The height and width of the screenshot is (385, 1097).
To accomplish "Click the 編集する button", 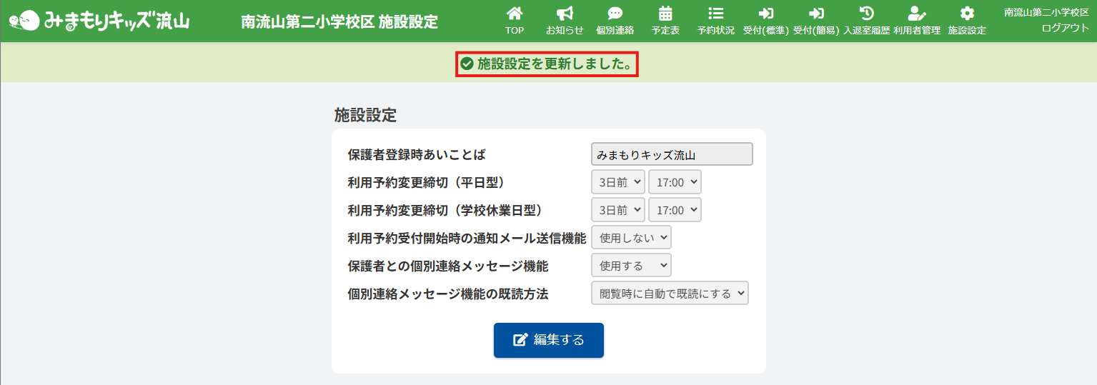I will click(x=548, y=340).
